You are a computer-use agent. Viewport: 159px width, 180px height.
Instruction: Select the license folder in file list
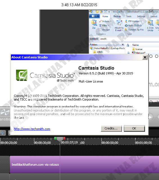coord(137,49)
